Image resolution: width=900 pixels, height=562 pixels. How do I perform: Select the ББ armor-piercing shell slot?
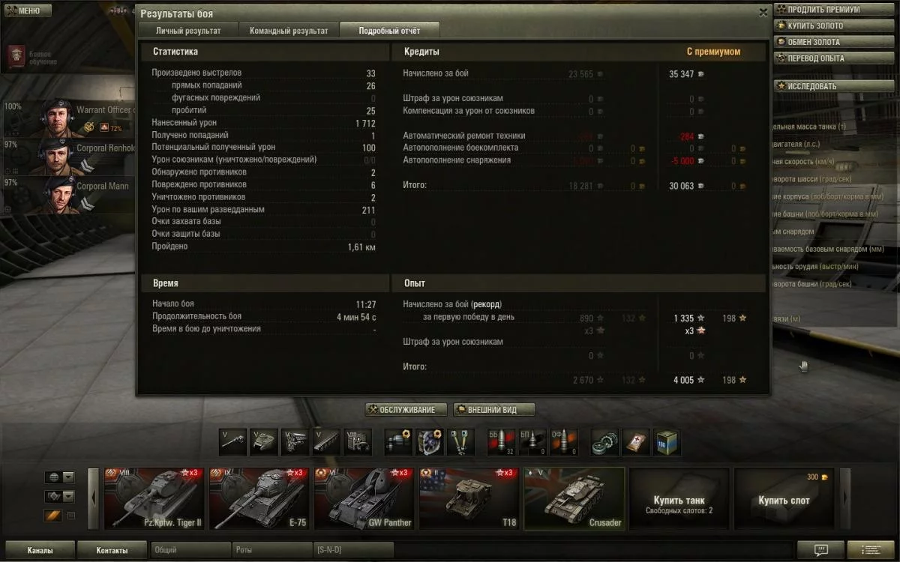(x=501, y=442)
